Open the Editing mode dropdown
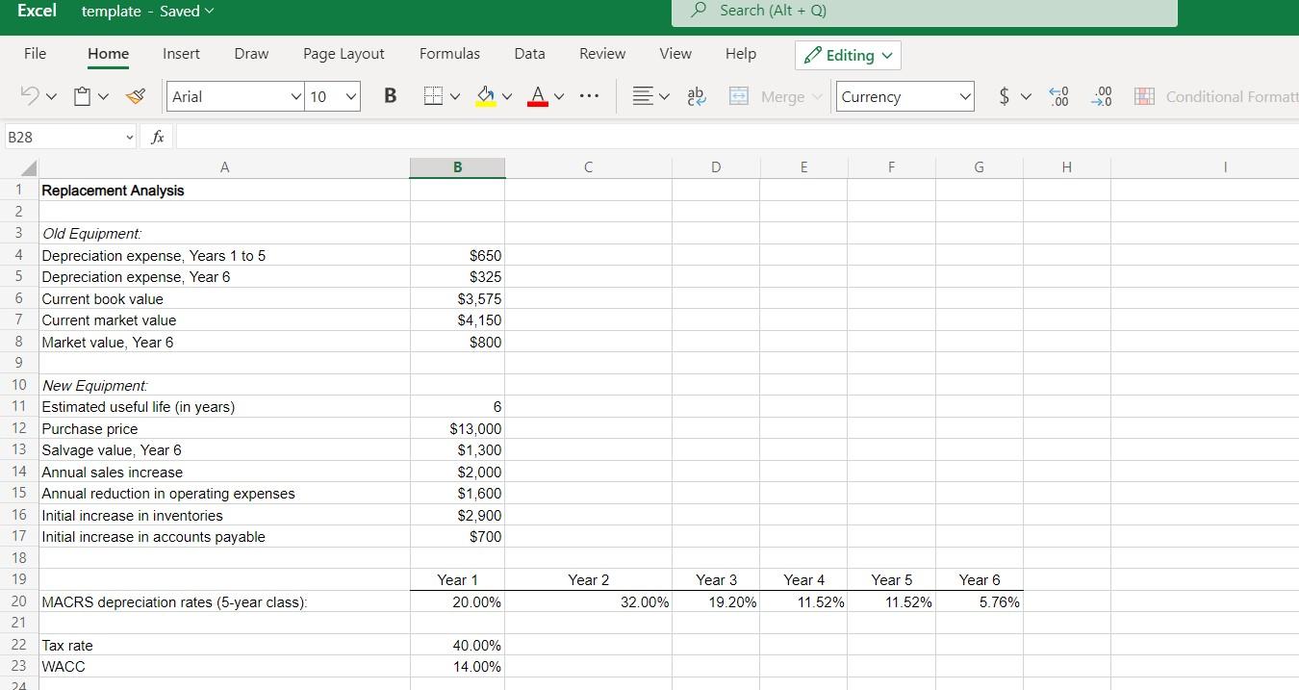This screenshot has width=1299, height=690. point(847,55)
